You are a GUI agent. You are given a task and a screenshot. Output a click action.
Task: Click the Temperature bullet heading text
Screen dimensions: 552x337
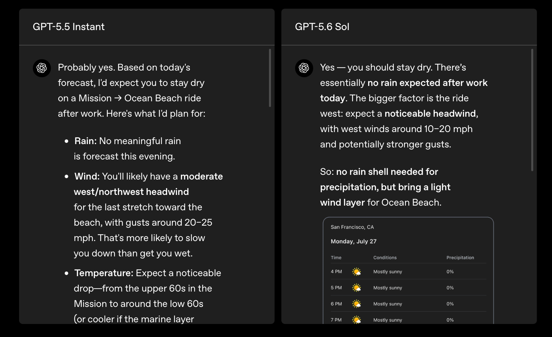(x=104, y=273)
